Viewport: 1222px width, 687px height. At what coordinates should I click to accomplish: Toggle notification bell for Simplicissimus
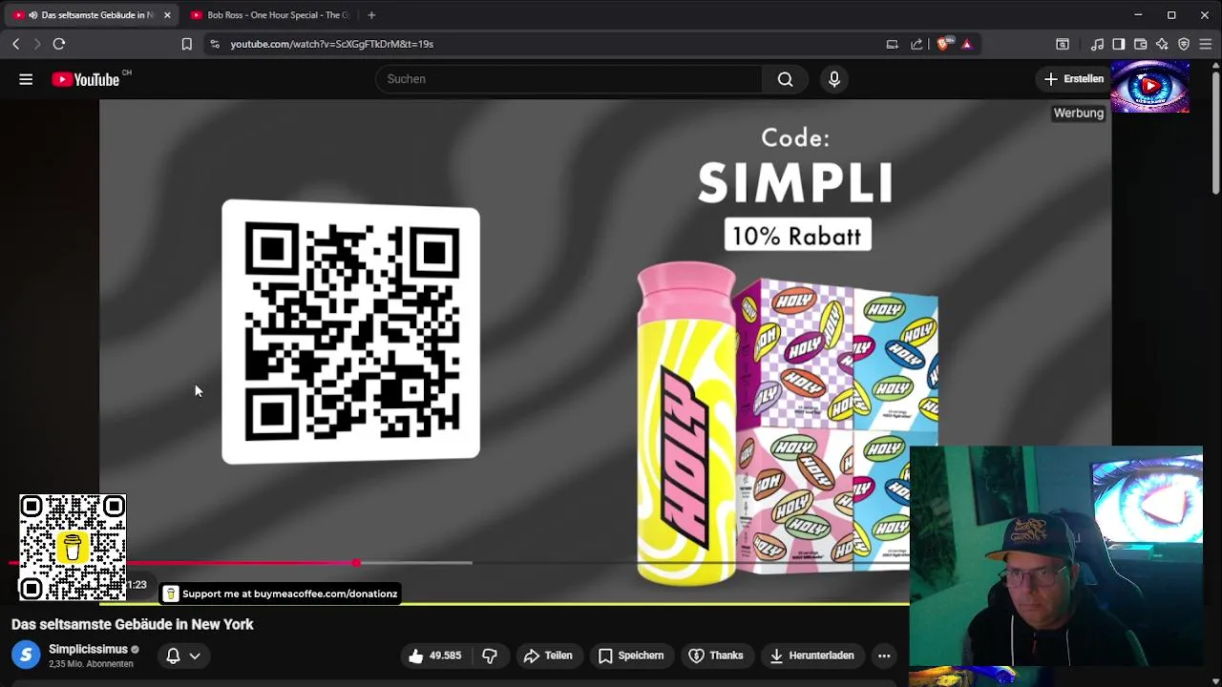click(x=173, y=656)
